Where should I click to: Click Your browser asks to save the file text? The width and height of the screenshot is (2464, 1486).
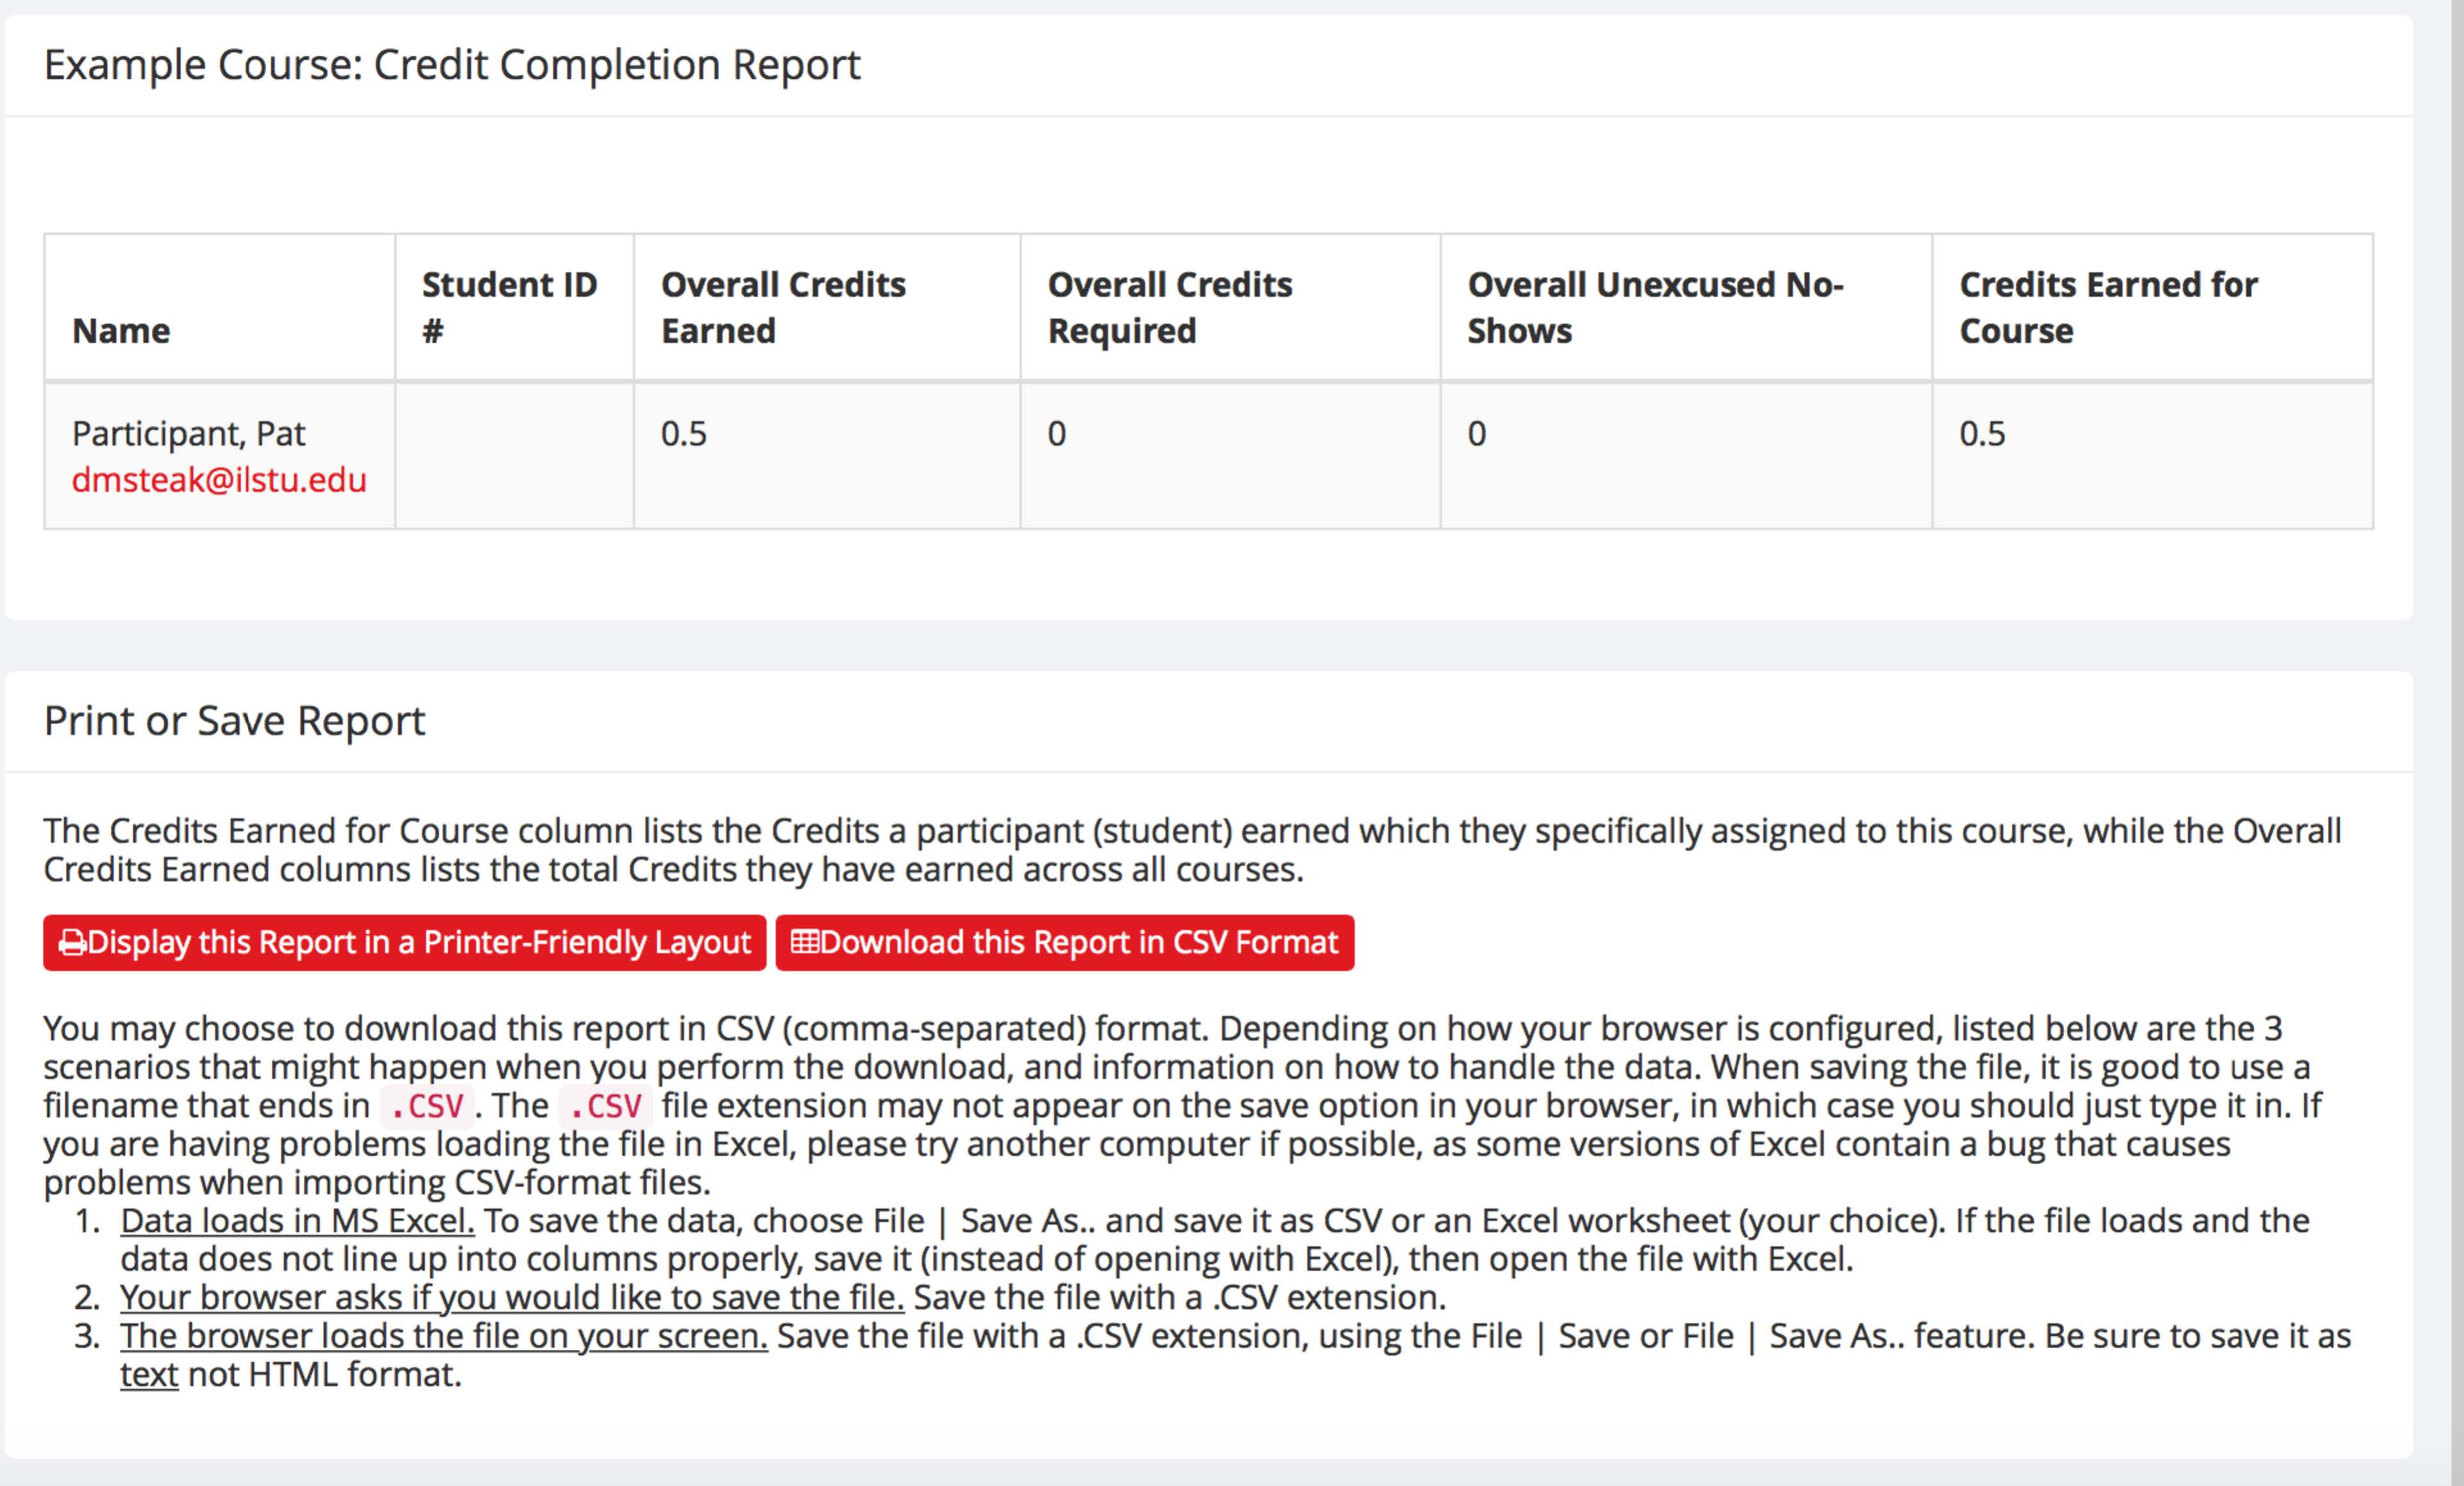(x=511, y=1298)
